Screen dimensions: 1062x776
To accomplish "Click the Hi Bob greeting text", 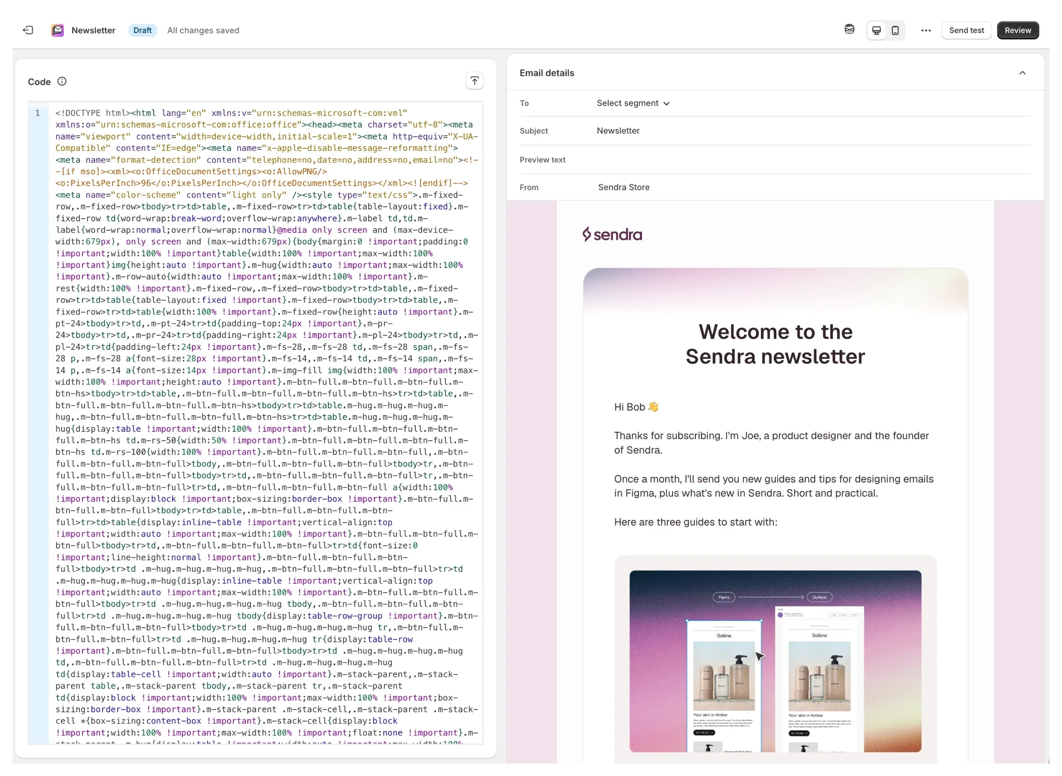I will click(x=636, y=407).
